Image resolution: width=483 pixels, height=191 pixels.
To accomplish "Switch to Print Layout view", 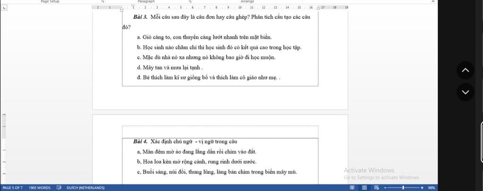I will click(x=365, y=188).
